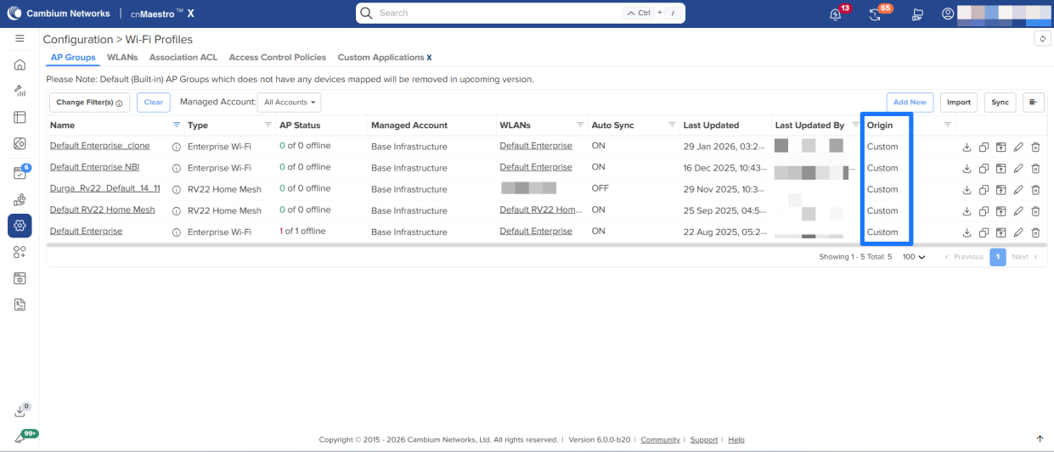1054x452 pixels.
Task: Click the search input field in header
Action: [x=497, y=14]
